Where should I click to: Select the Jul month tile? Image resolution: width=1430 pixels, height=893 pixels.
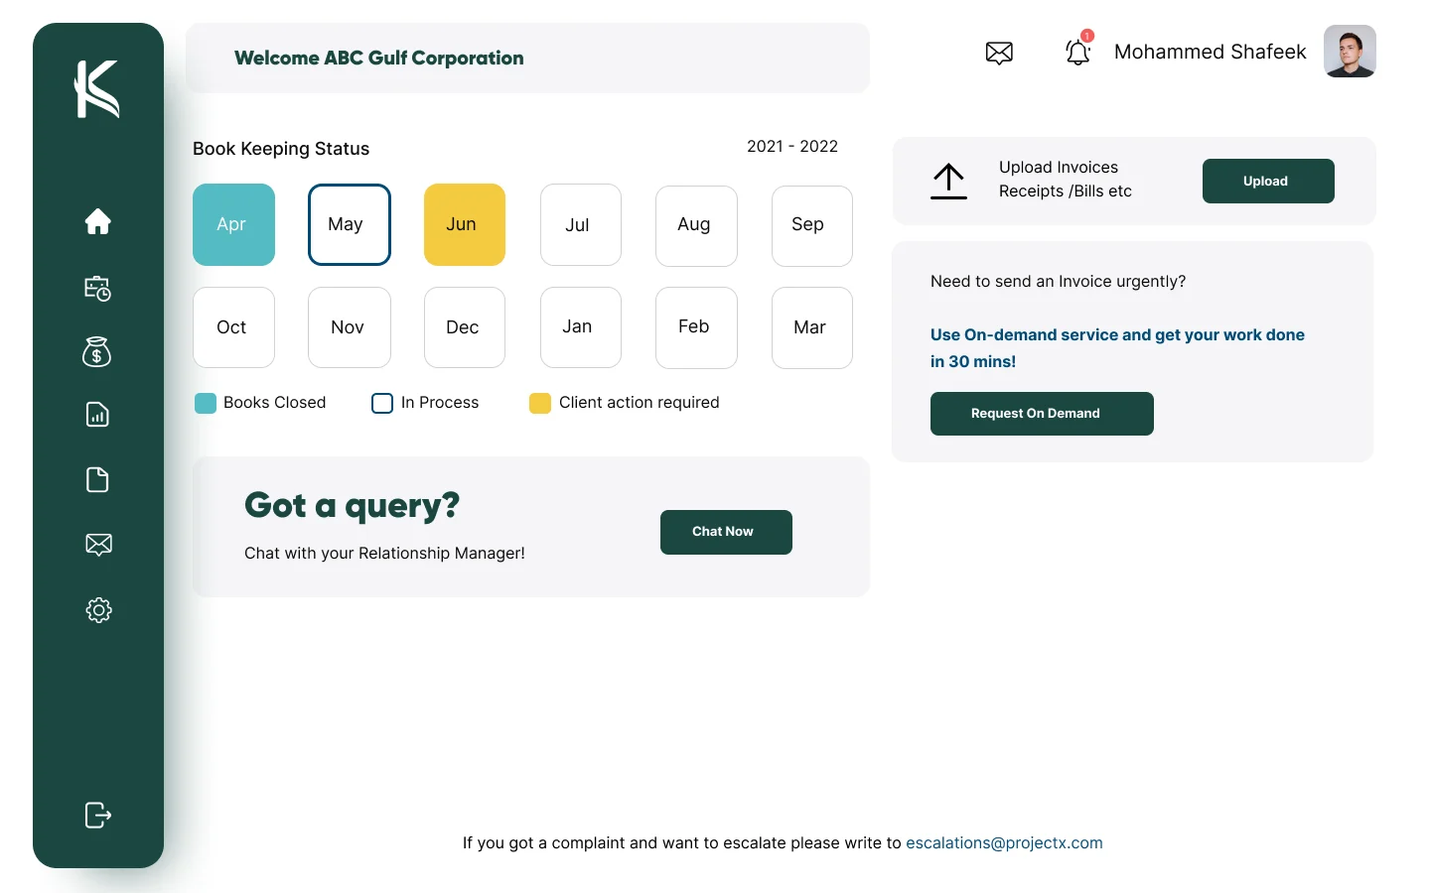581,225
